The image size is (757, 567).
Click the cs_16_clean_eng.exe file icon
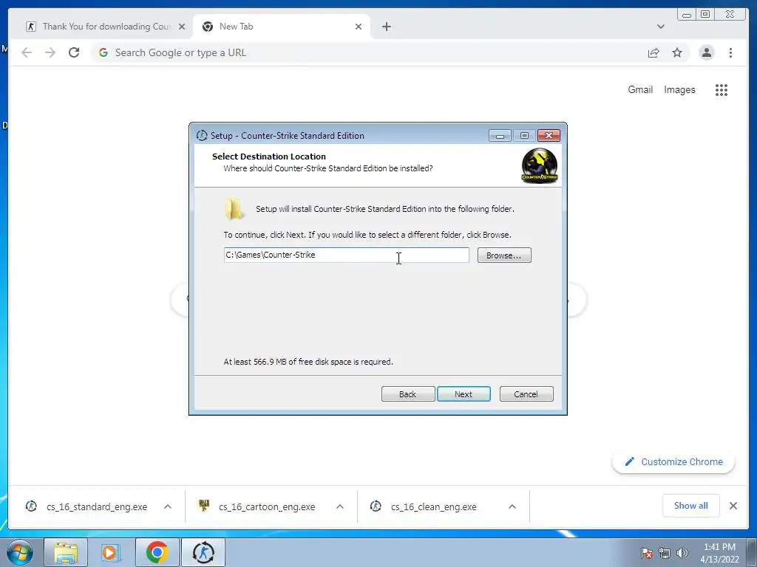(376, 506)
